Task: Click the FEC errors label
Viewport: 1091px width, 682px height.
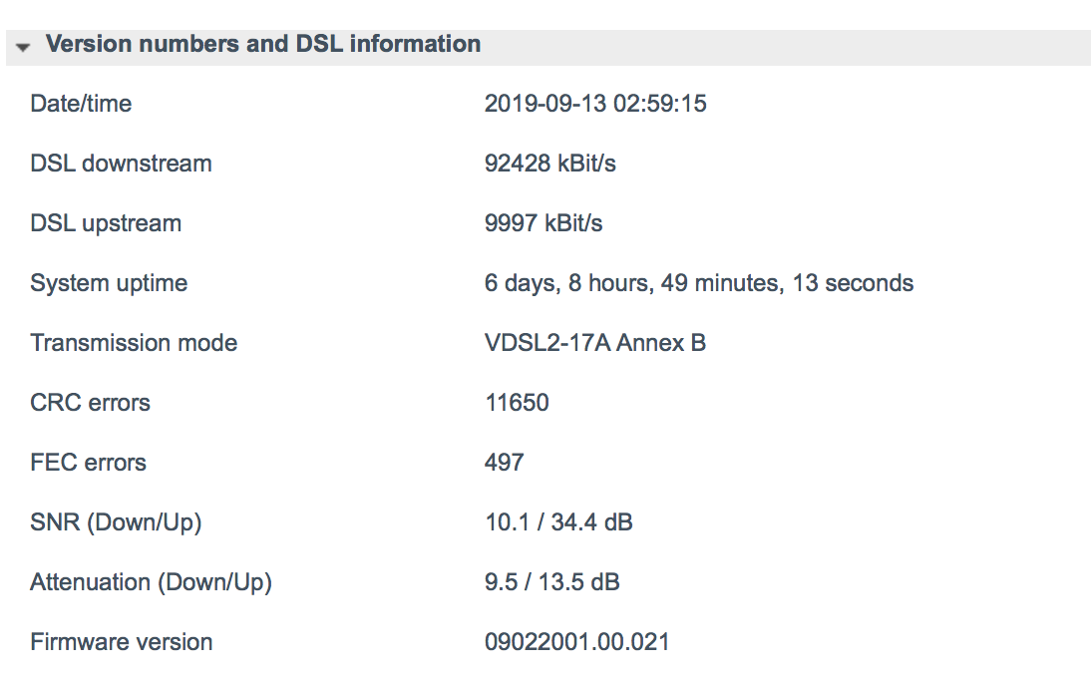Action: (x=89, y=463)
